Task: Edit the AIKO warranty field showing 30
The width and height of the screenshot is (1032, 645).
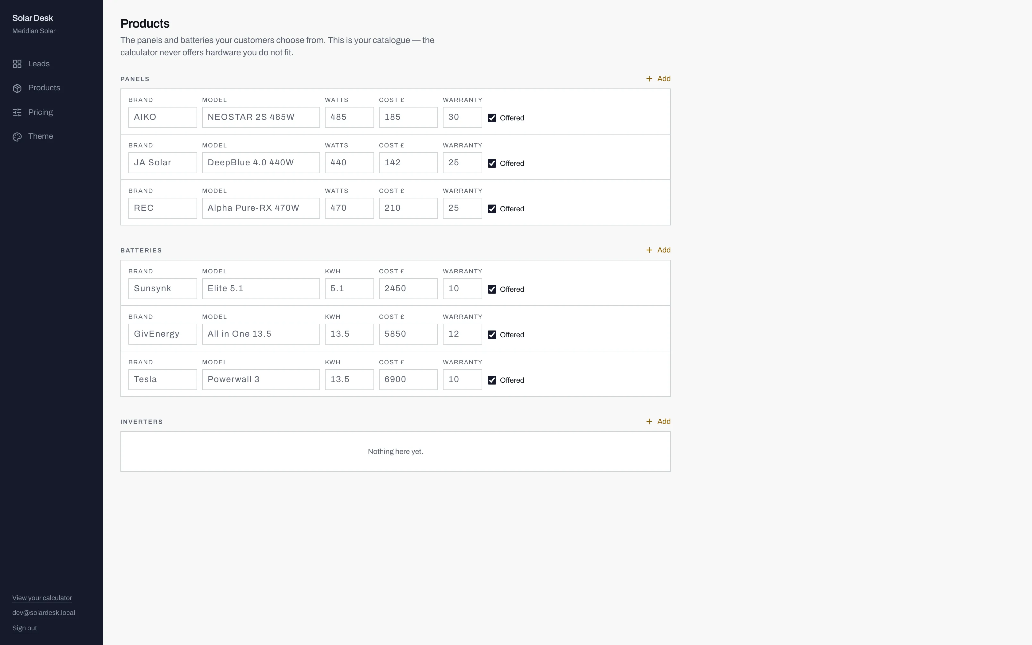Action: coord(462,117)
